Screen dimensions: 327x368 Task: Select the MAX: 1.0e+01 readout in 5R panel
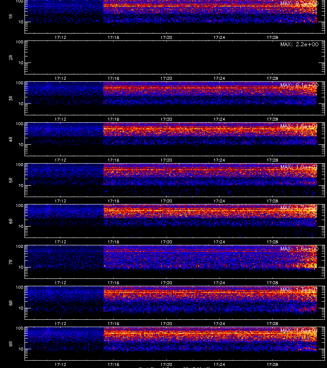[299, 167]
